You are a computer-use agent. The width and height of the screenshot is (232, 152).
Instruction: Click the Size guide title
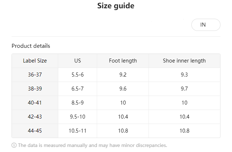point(116,6)
